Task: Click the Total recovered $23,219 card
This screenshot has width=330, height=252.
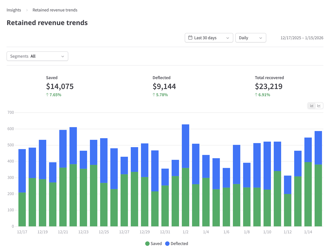Action: [269, 85]
